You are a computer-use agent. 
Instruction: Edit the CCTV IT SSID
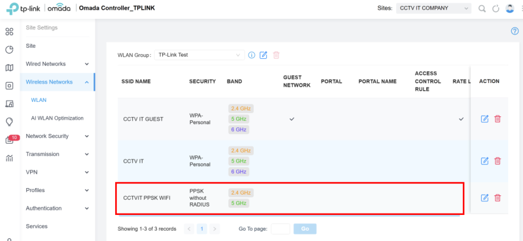pyautogui.click(x=484, y=161)
